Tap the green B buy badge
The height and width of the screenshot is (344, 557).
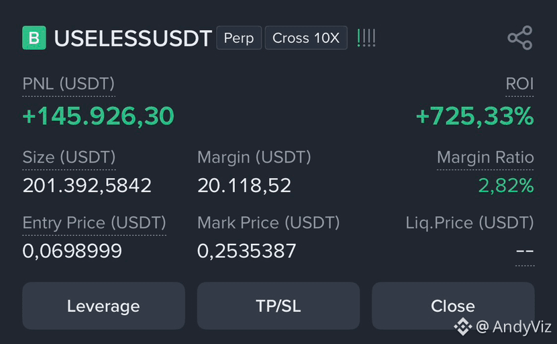coord(34,38)
